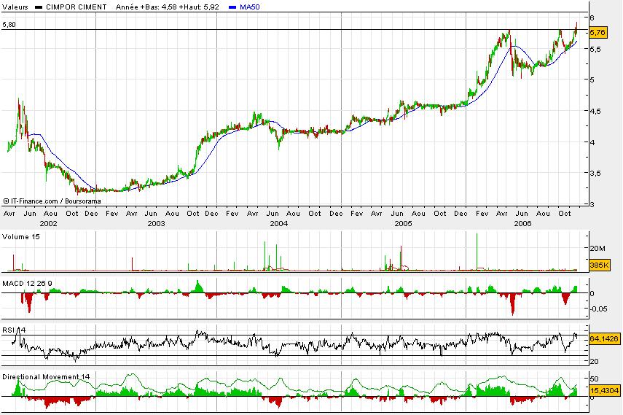Click the "4,5" price axis label

pyautogui.click(x=595, y=111)
